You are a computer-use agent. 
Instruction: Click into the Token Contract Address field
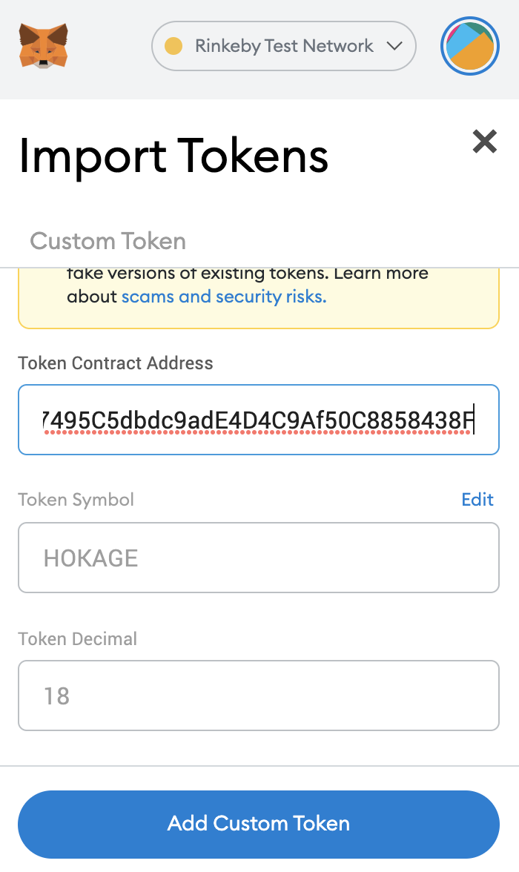pyautogui.click(x=259, y=420)
